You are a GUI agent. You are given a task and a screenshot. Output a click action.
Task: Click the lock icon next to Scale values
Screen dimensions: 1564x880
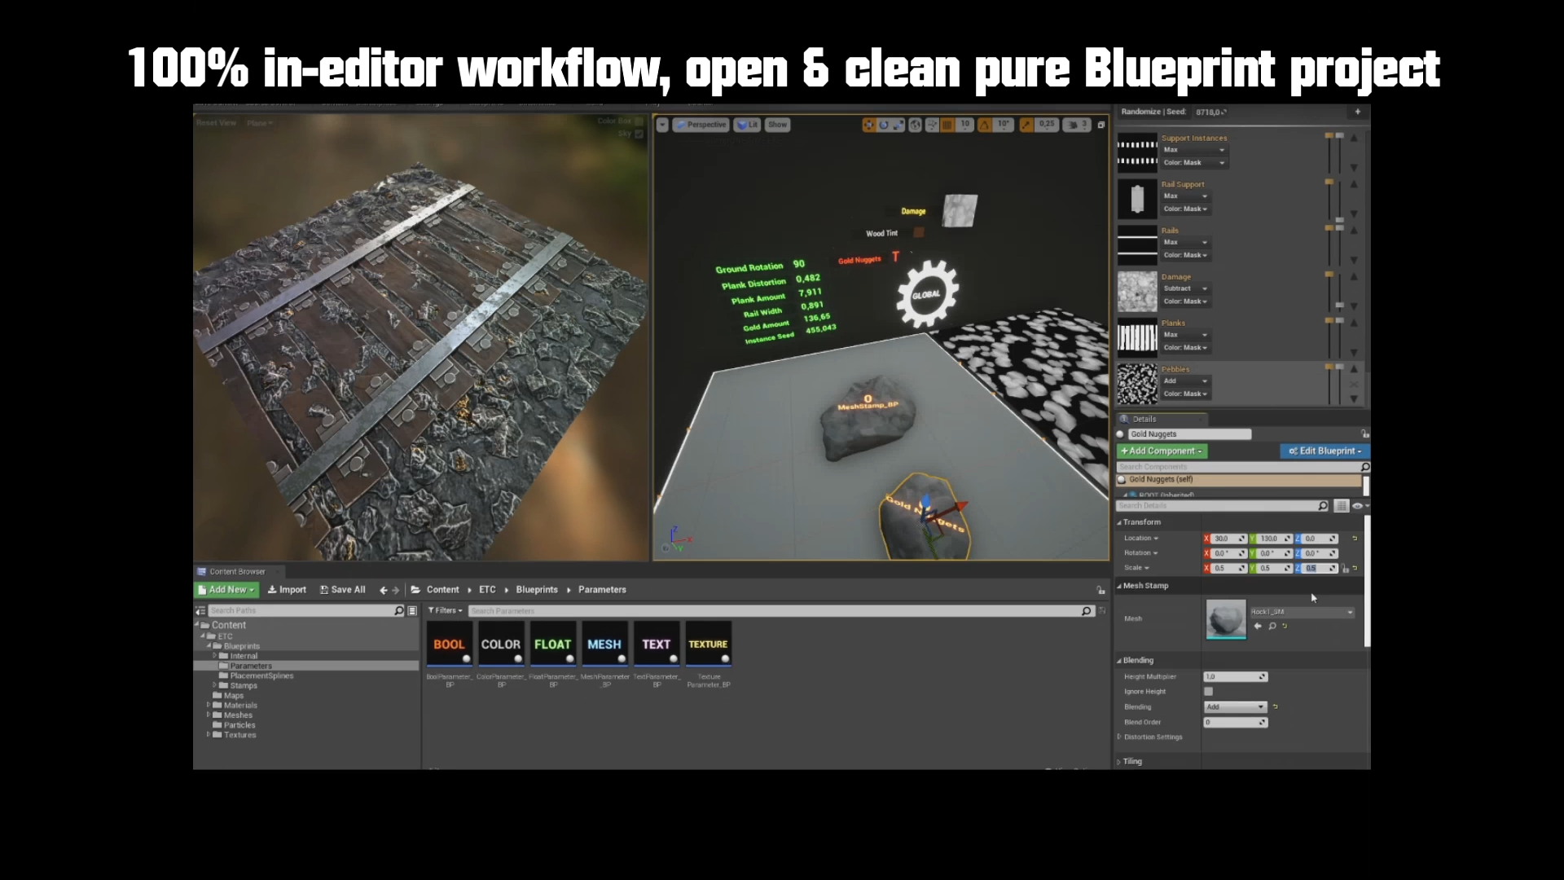coord(1345,569)
